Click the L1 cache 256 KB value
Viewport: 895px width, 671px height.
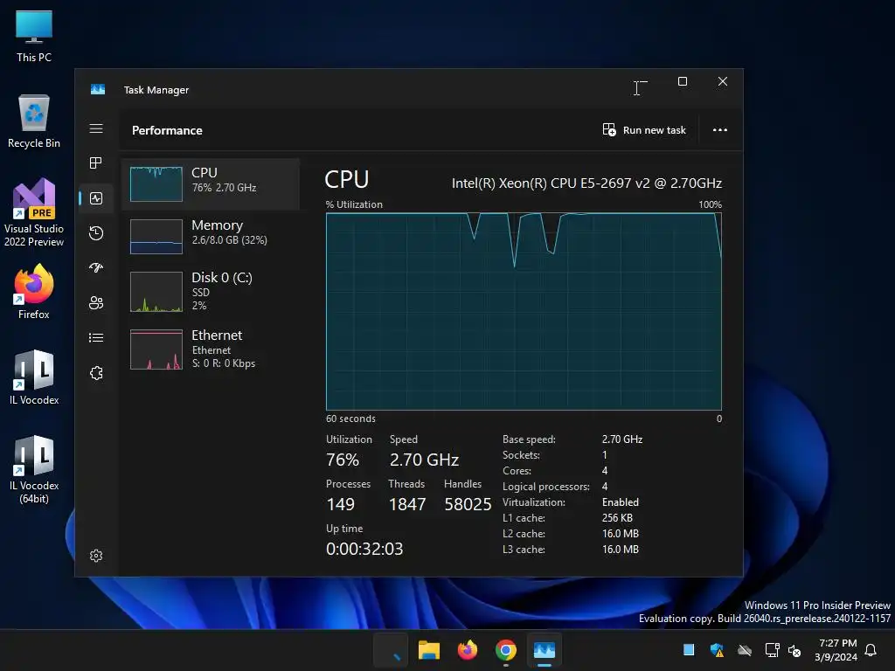coord(617,518)
